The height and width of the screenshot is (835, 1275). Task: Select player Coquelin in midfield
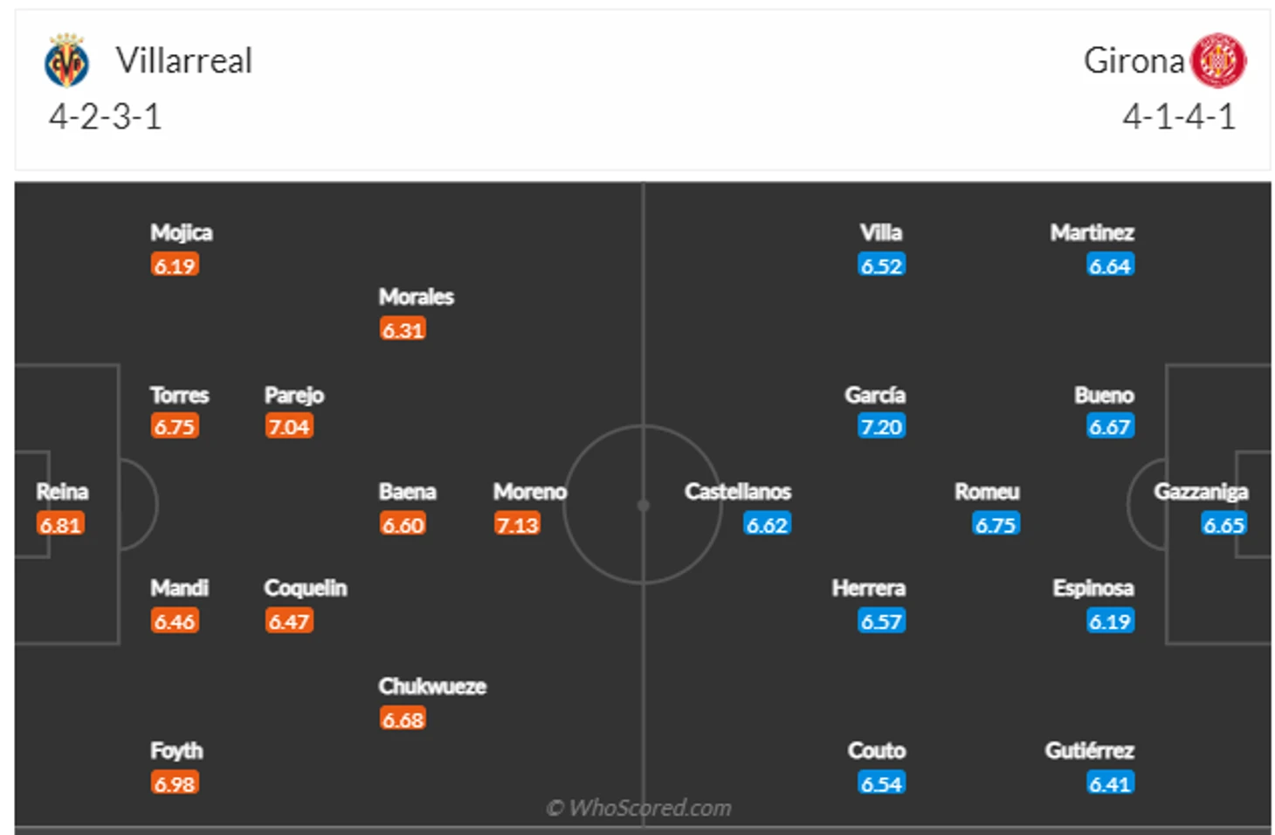click(306, 588)
